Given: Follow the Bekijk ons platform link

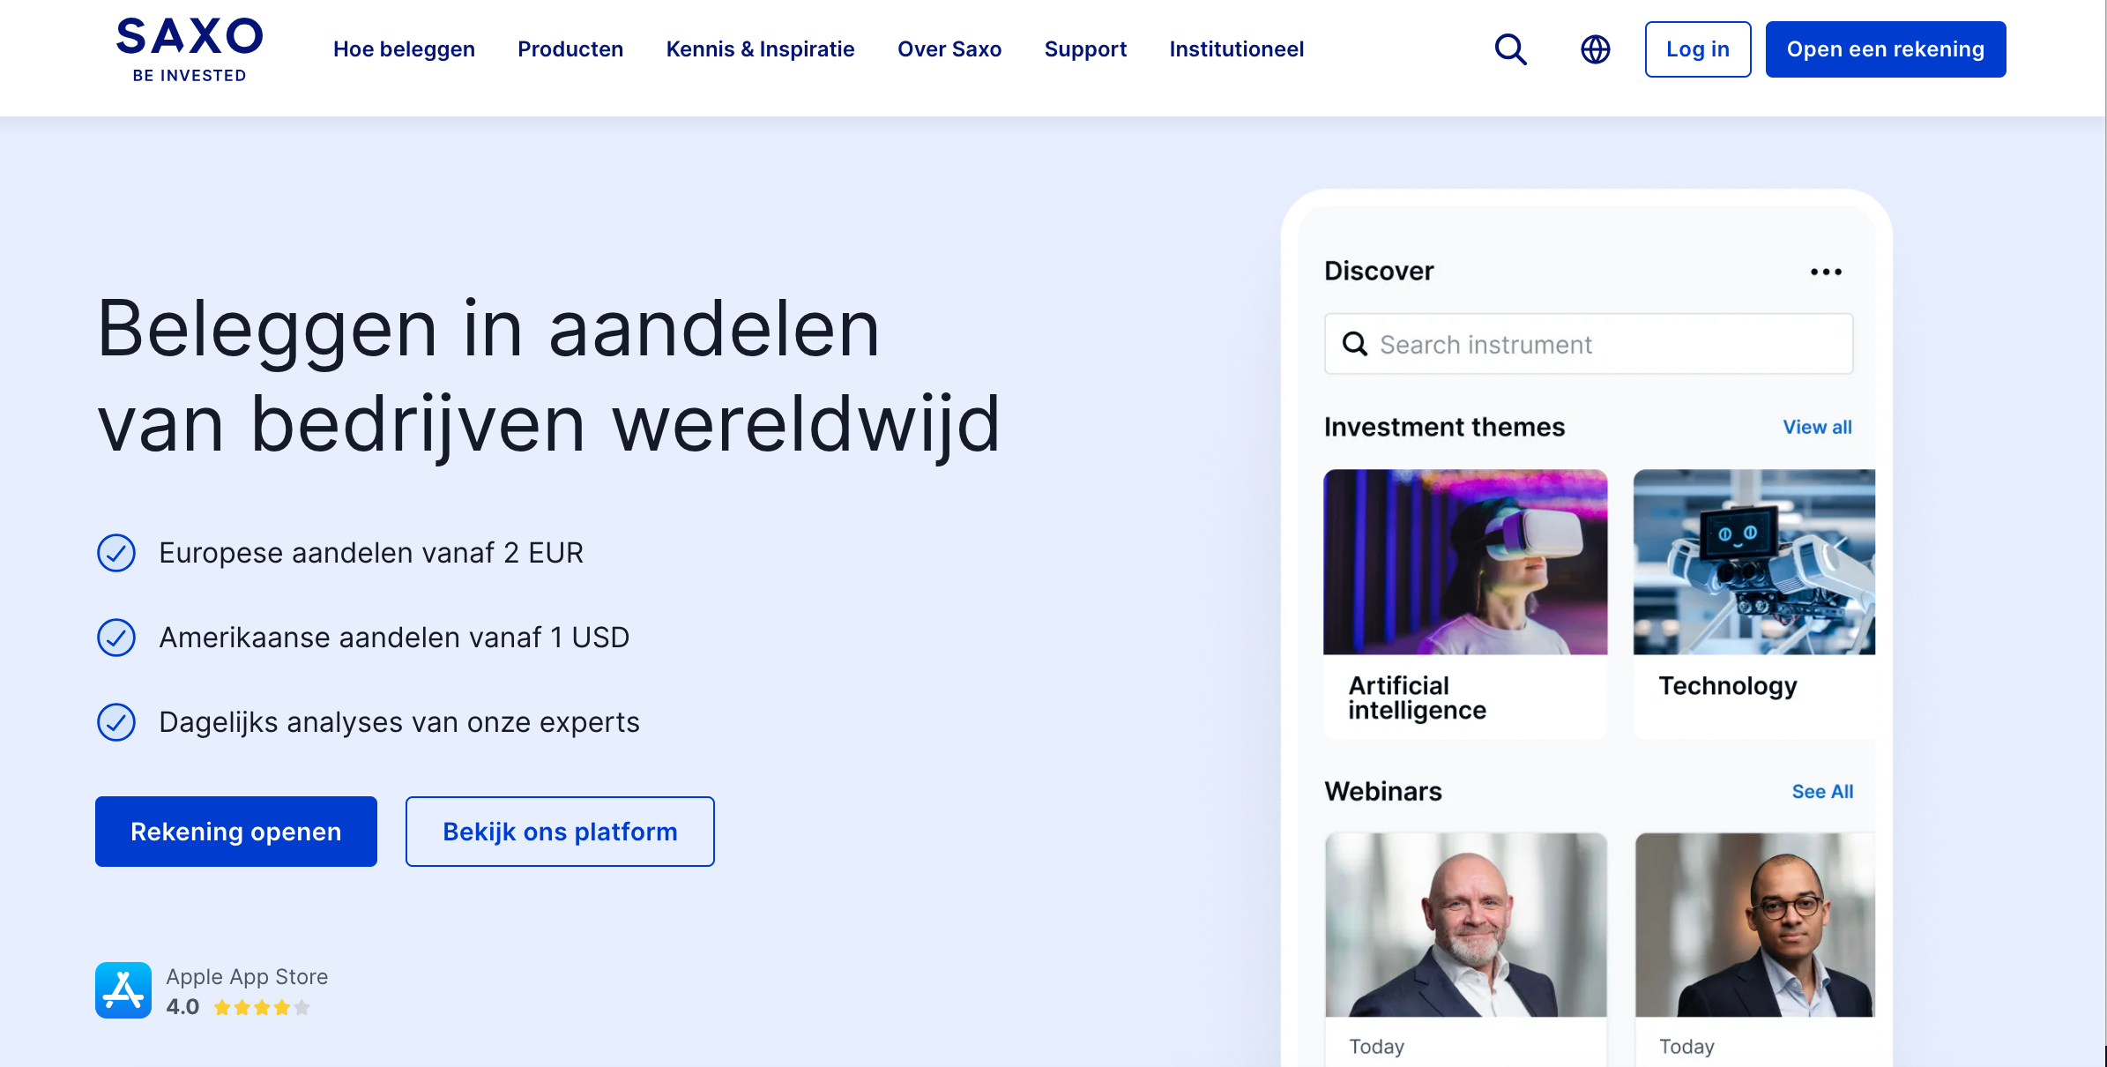Looking at the screenshot, I should pos(560,832).
